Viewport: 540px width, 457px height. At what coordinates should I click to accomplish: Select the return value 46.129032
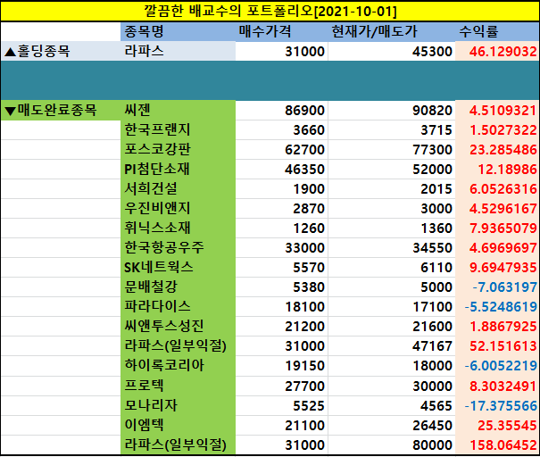(497, 51)
